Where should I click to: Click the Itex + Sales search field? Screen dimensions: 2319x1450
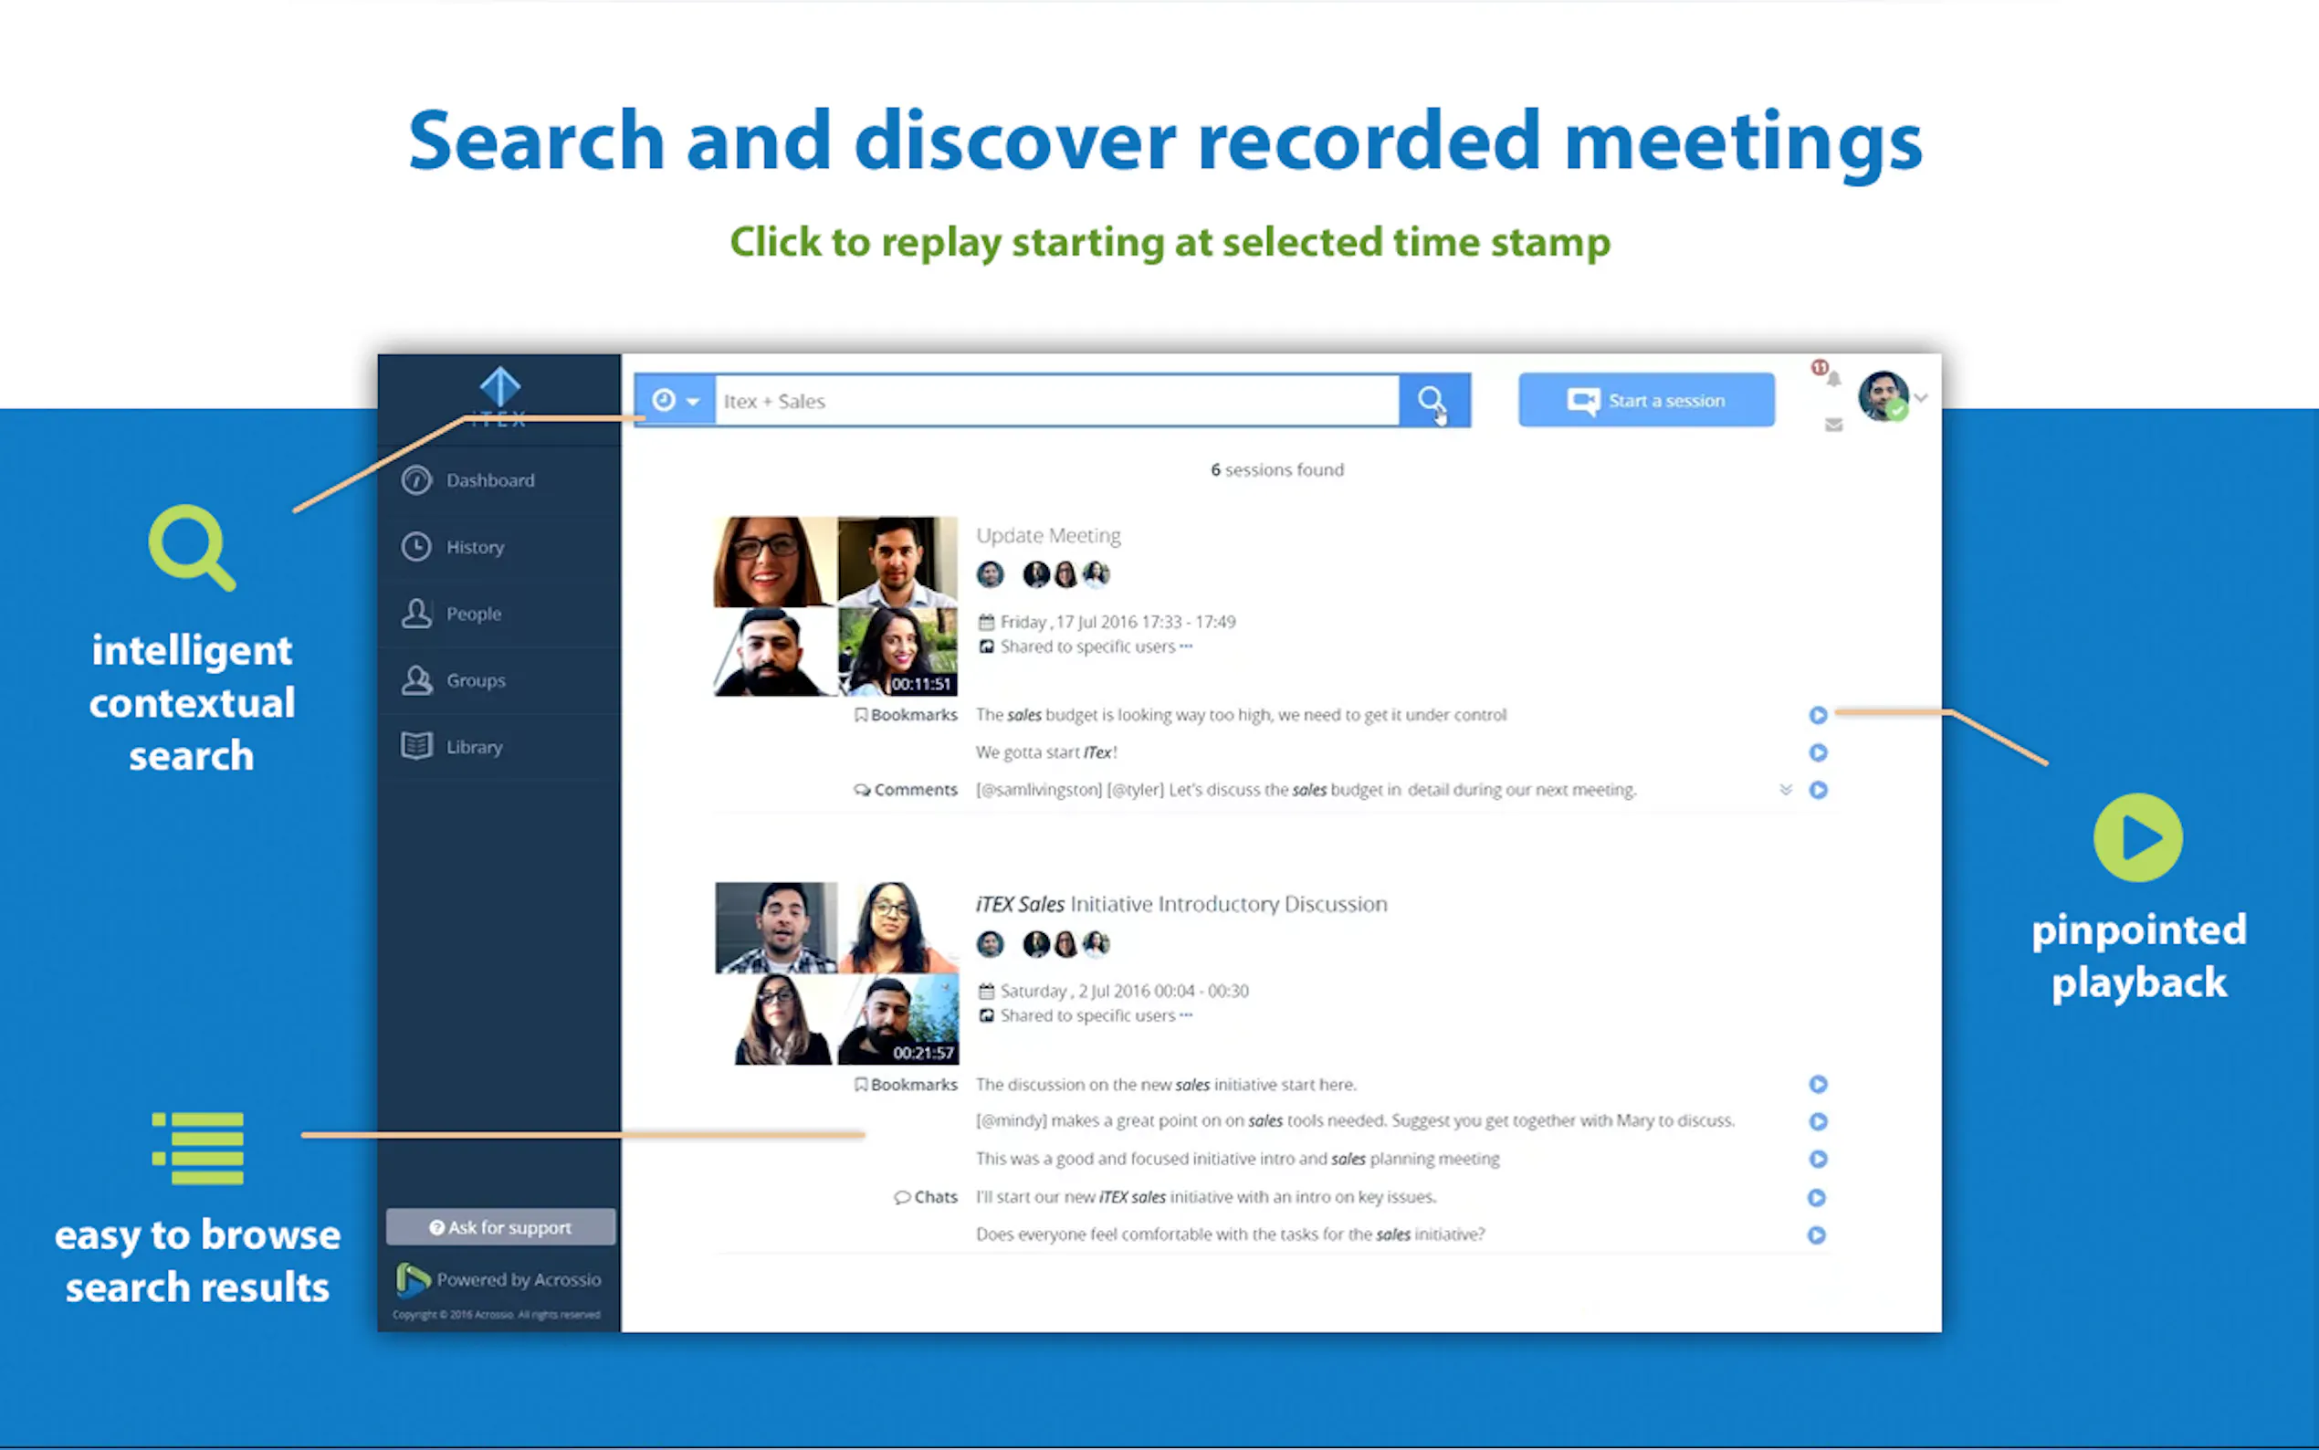point(1055,401)
